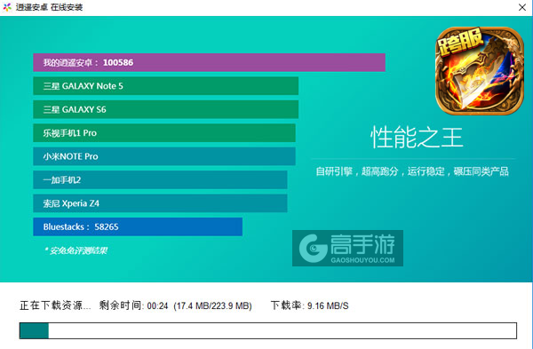Screen dimensions: 533x349
Task: Click the 逍遥安卓 logo icon in title bar
Action: 7,7
